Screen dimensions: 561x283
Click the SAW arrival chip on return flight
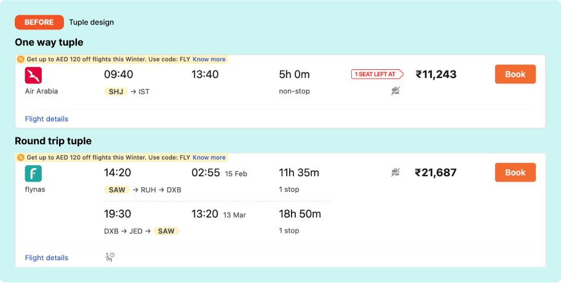(x=167, y=231)
